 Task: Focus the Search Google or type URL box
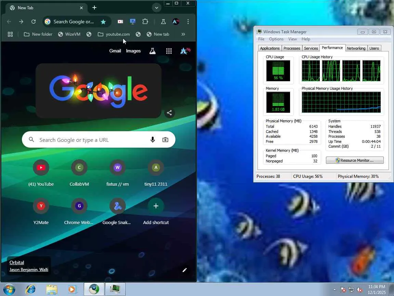click(x=98, y=140)
